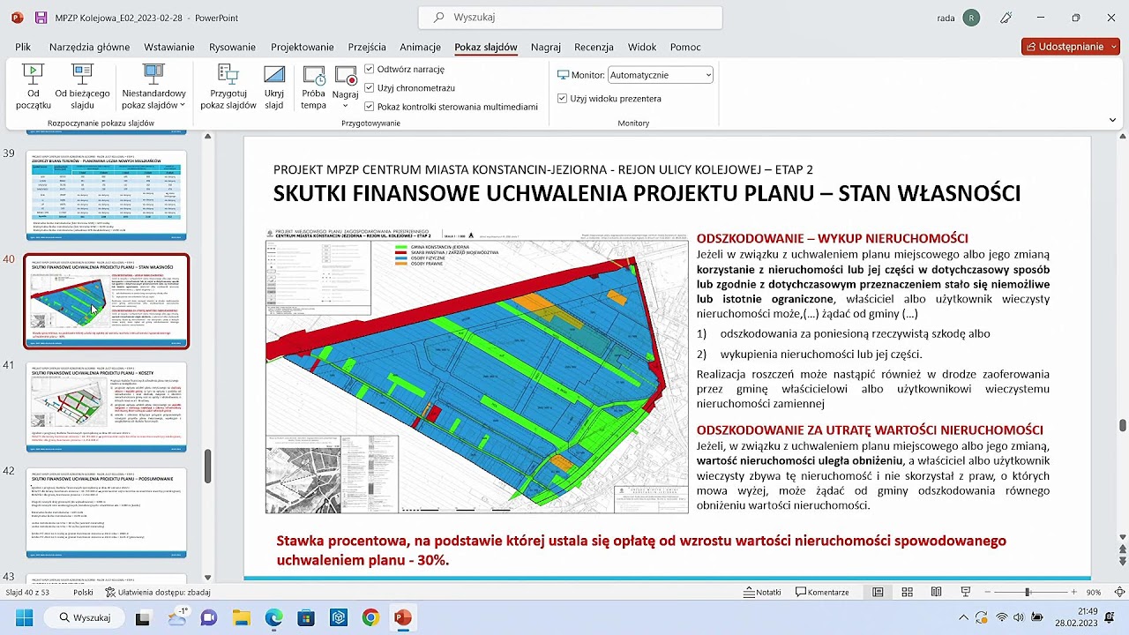Toggle Notatki notes pane
1129x635 pixels.
click(762, 593)
